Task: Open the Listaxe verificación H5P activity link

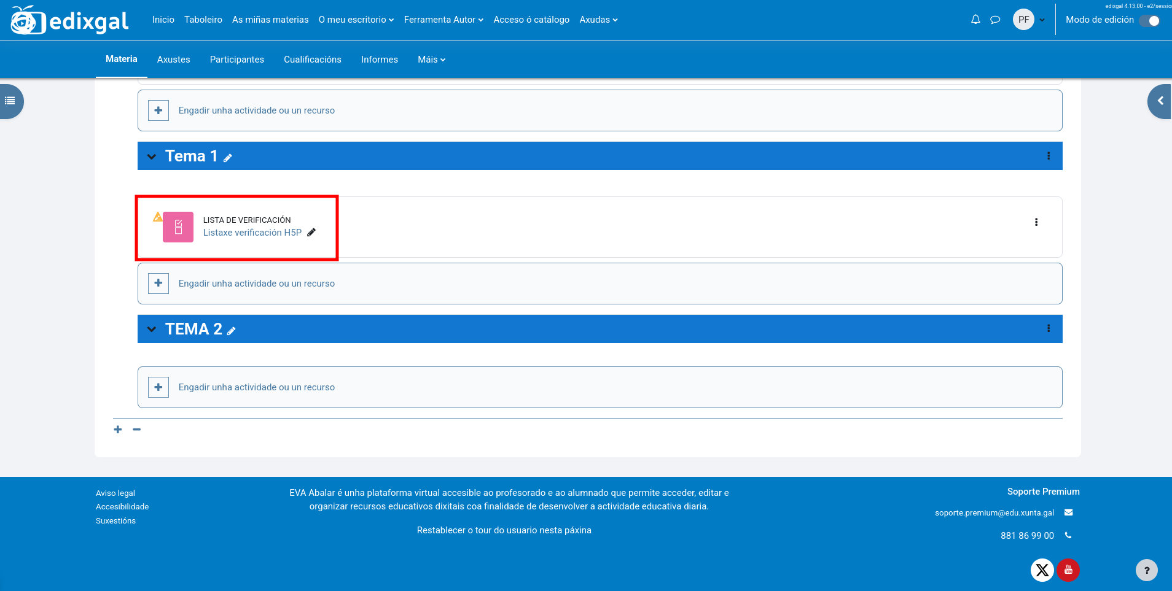Action: (x=252, y=233)
